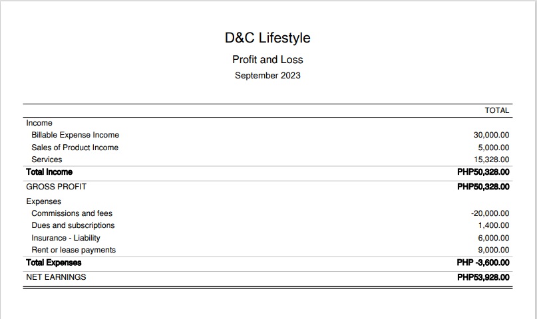Screen dimensions: 537x319
Task: Click the PHP53,928.00 net earnings figure
Action: pyautogui.click(x=483, y=277)
